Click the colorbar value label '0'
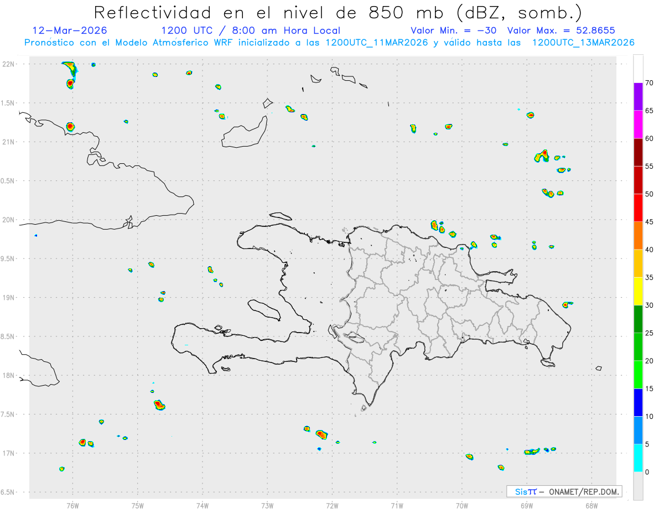 click(647, 472)
